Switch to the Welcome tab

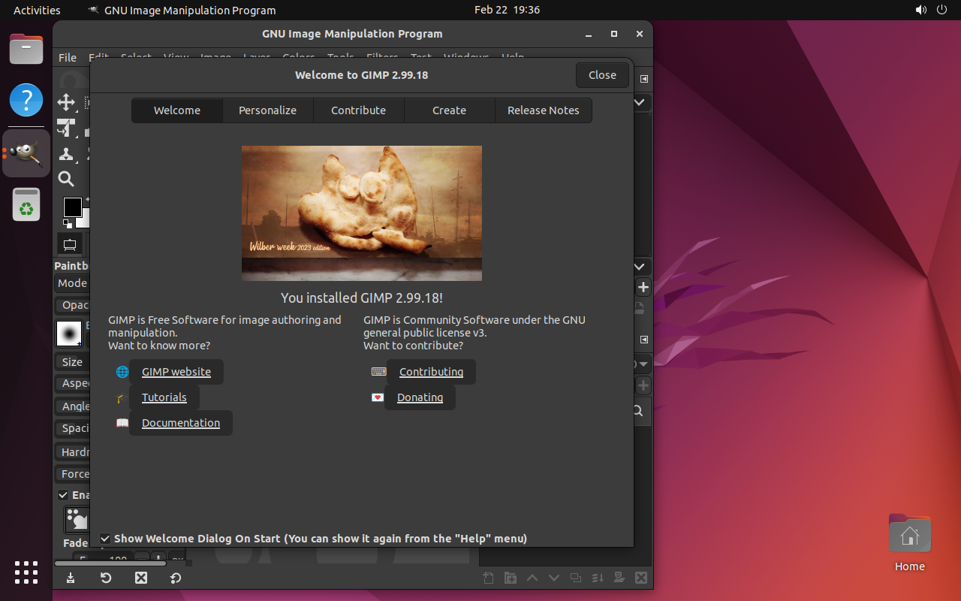pyautogui.click(x=177, y=110)
